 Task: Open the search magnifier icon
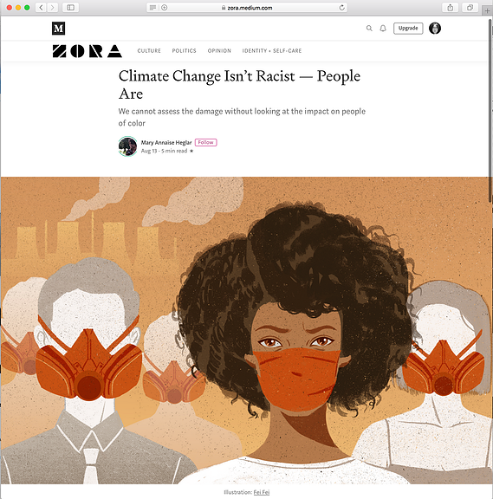click(x=369, y=29)
